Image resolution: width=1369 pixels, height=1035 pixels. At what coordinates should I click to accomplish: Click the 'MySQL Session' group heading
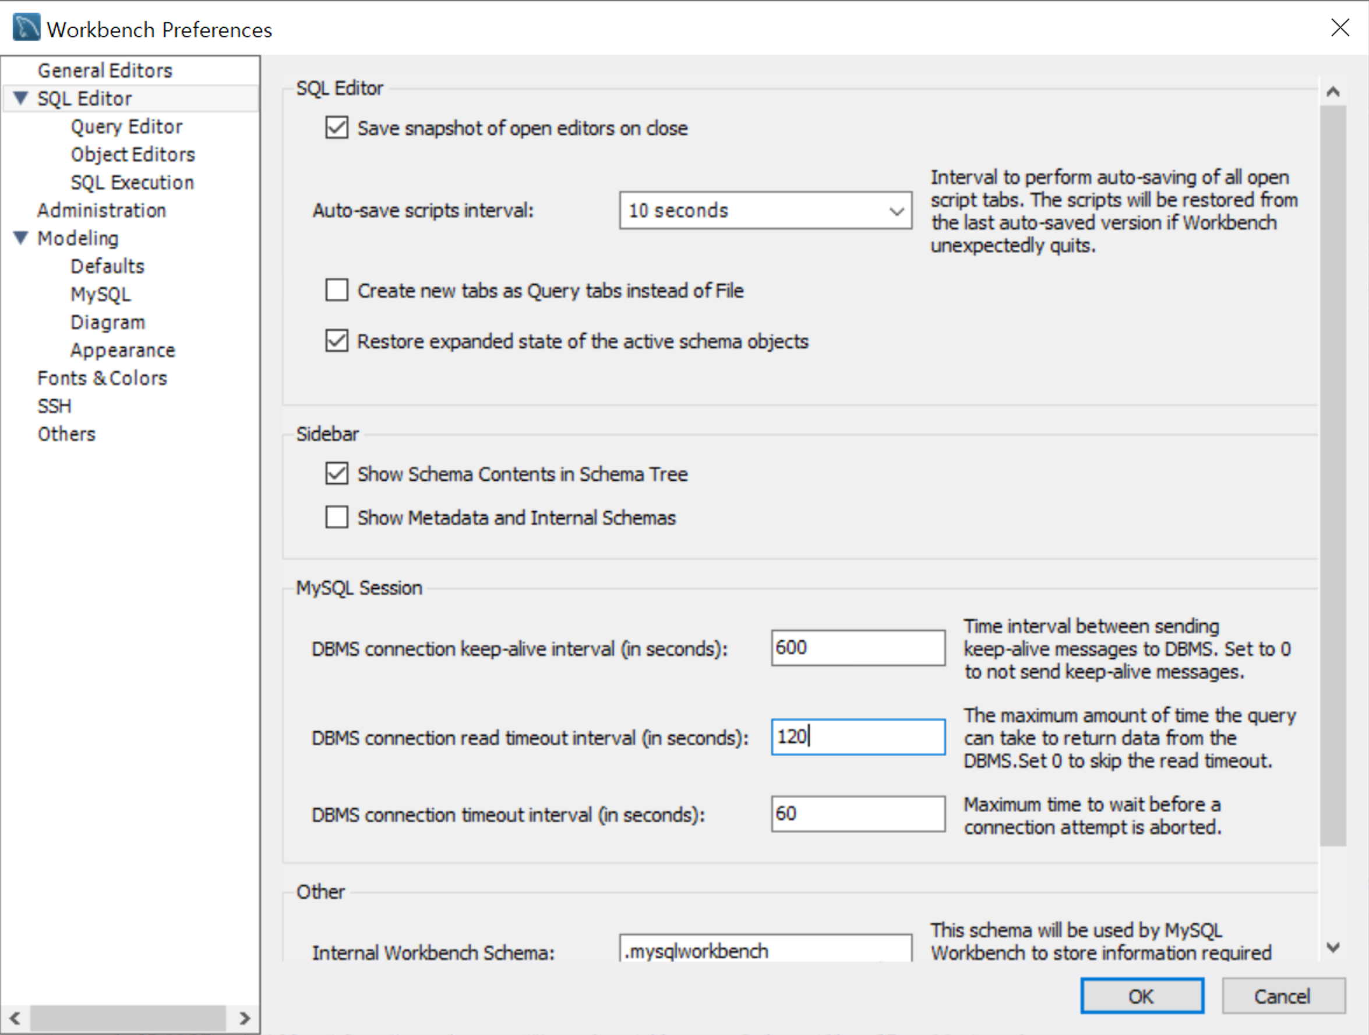click(359, 587)
